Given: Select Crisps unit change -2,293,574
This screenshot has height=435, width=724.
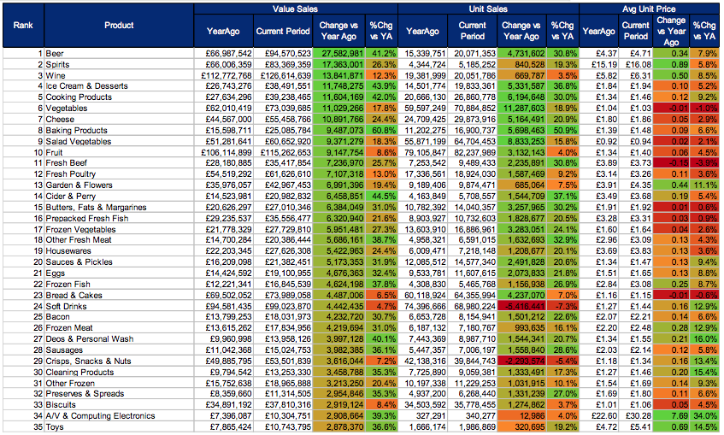Looking at the screenshot, I should point(522,362).
